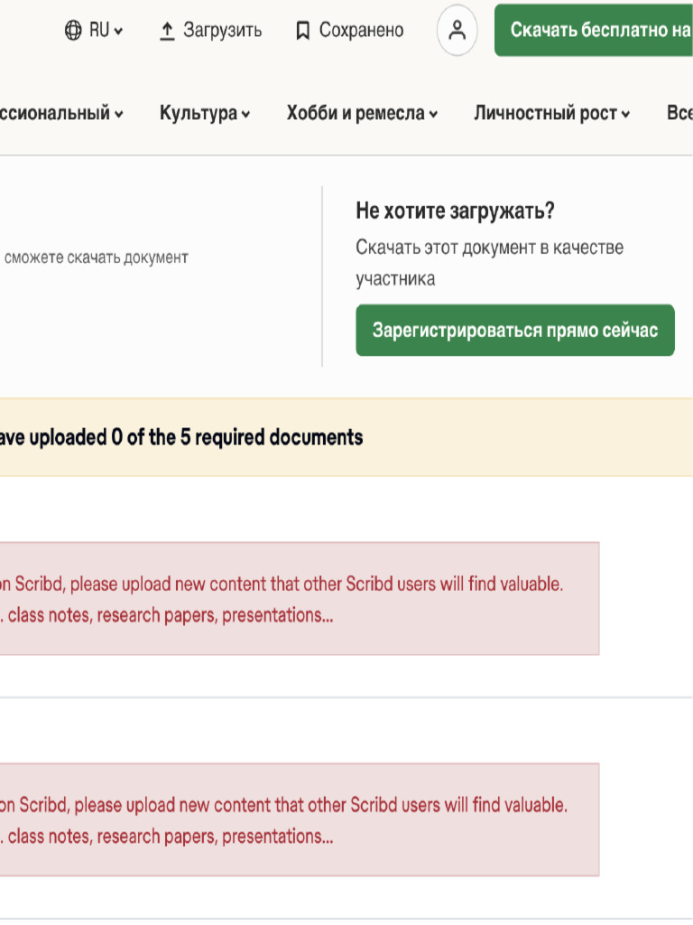Image resolution: width=693 pixels, height=925 pixels.
Task: Click the second red upload notice box
Action: click(x=298, y=820)
